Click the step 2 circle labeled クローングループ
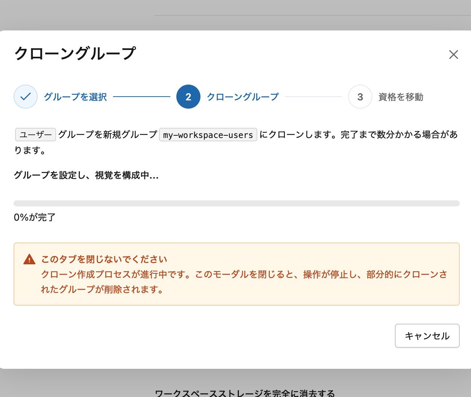This screenshot has width=471, height=397. [x=188, y=97]
